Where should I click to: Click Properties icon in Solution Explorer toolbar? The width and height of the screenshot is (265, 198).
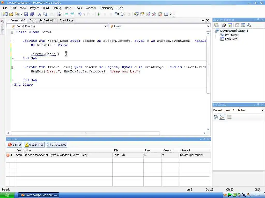coord(216,25)
